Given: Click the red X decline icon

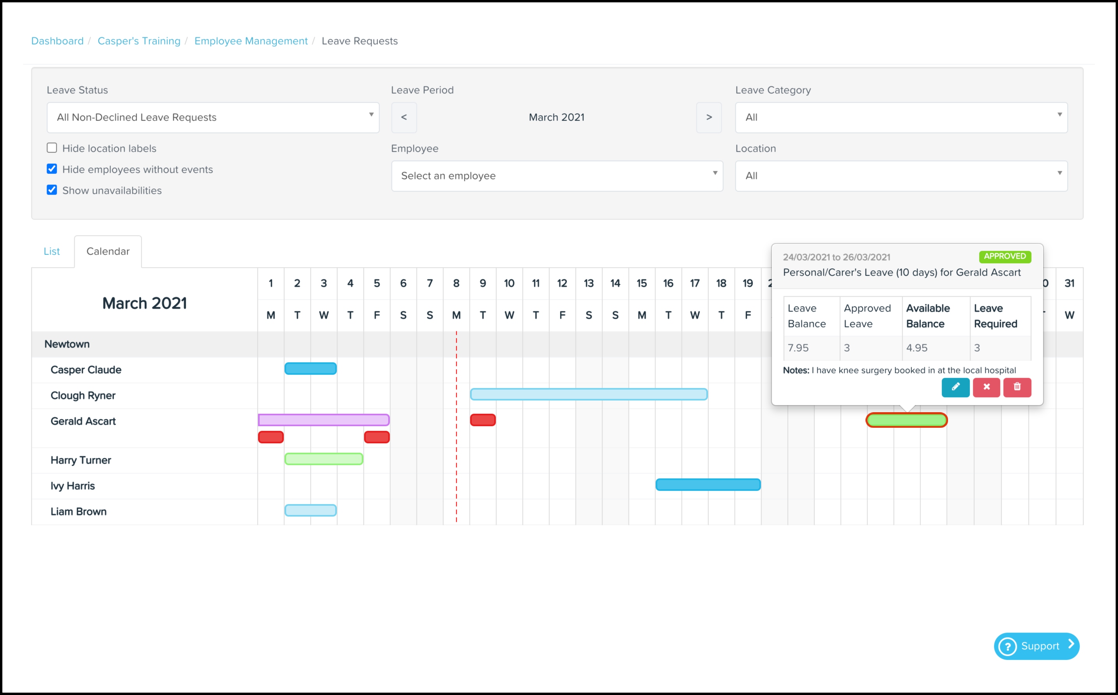Looking at the screenshot, I should 986,387.
